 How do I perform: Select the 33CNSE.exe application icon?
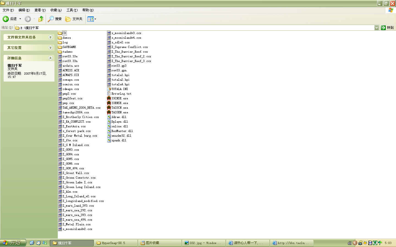coord(109,99)
